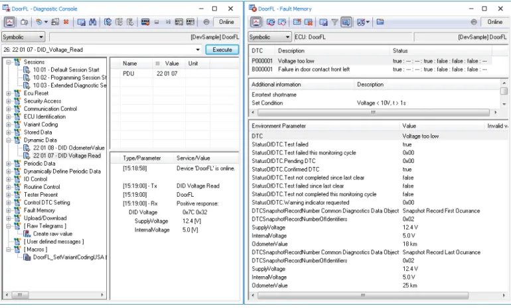Click the clear all DTCs icon with red X
The image size is (511, 308).
(x=309, y=22)
